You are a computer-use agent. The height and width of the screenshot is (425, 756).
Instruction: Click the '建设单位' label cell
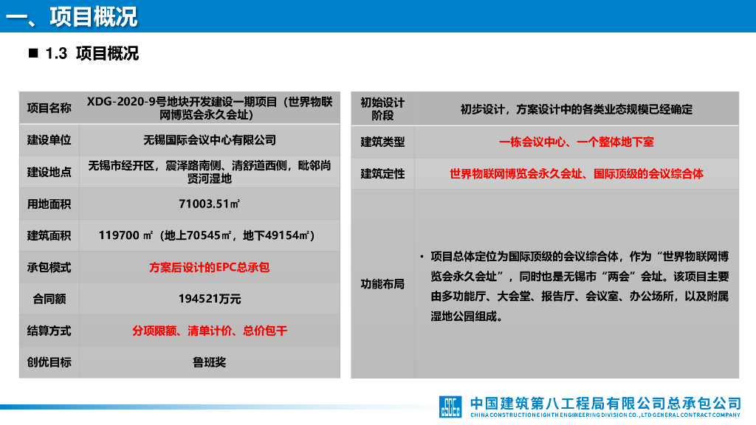49,140
